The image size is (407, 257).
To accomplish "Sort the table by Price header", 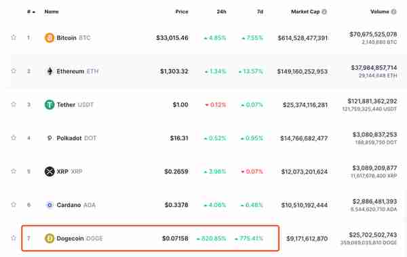I will coord(182,12).
